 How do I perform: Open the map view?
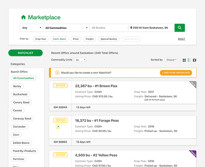[194, 60]
